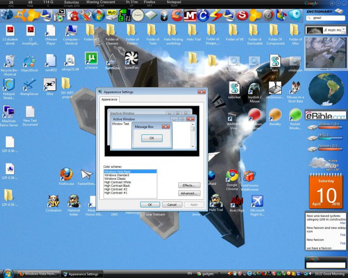Open the wrench and gear tools dock icon
The width and height of the screenshot is (348, 278).
tap(85, 15)
